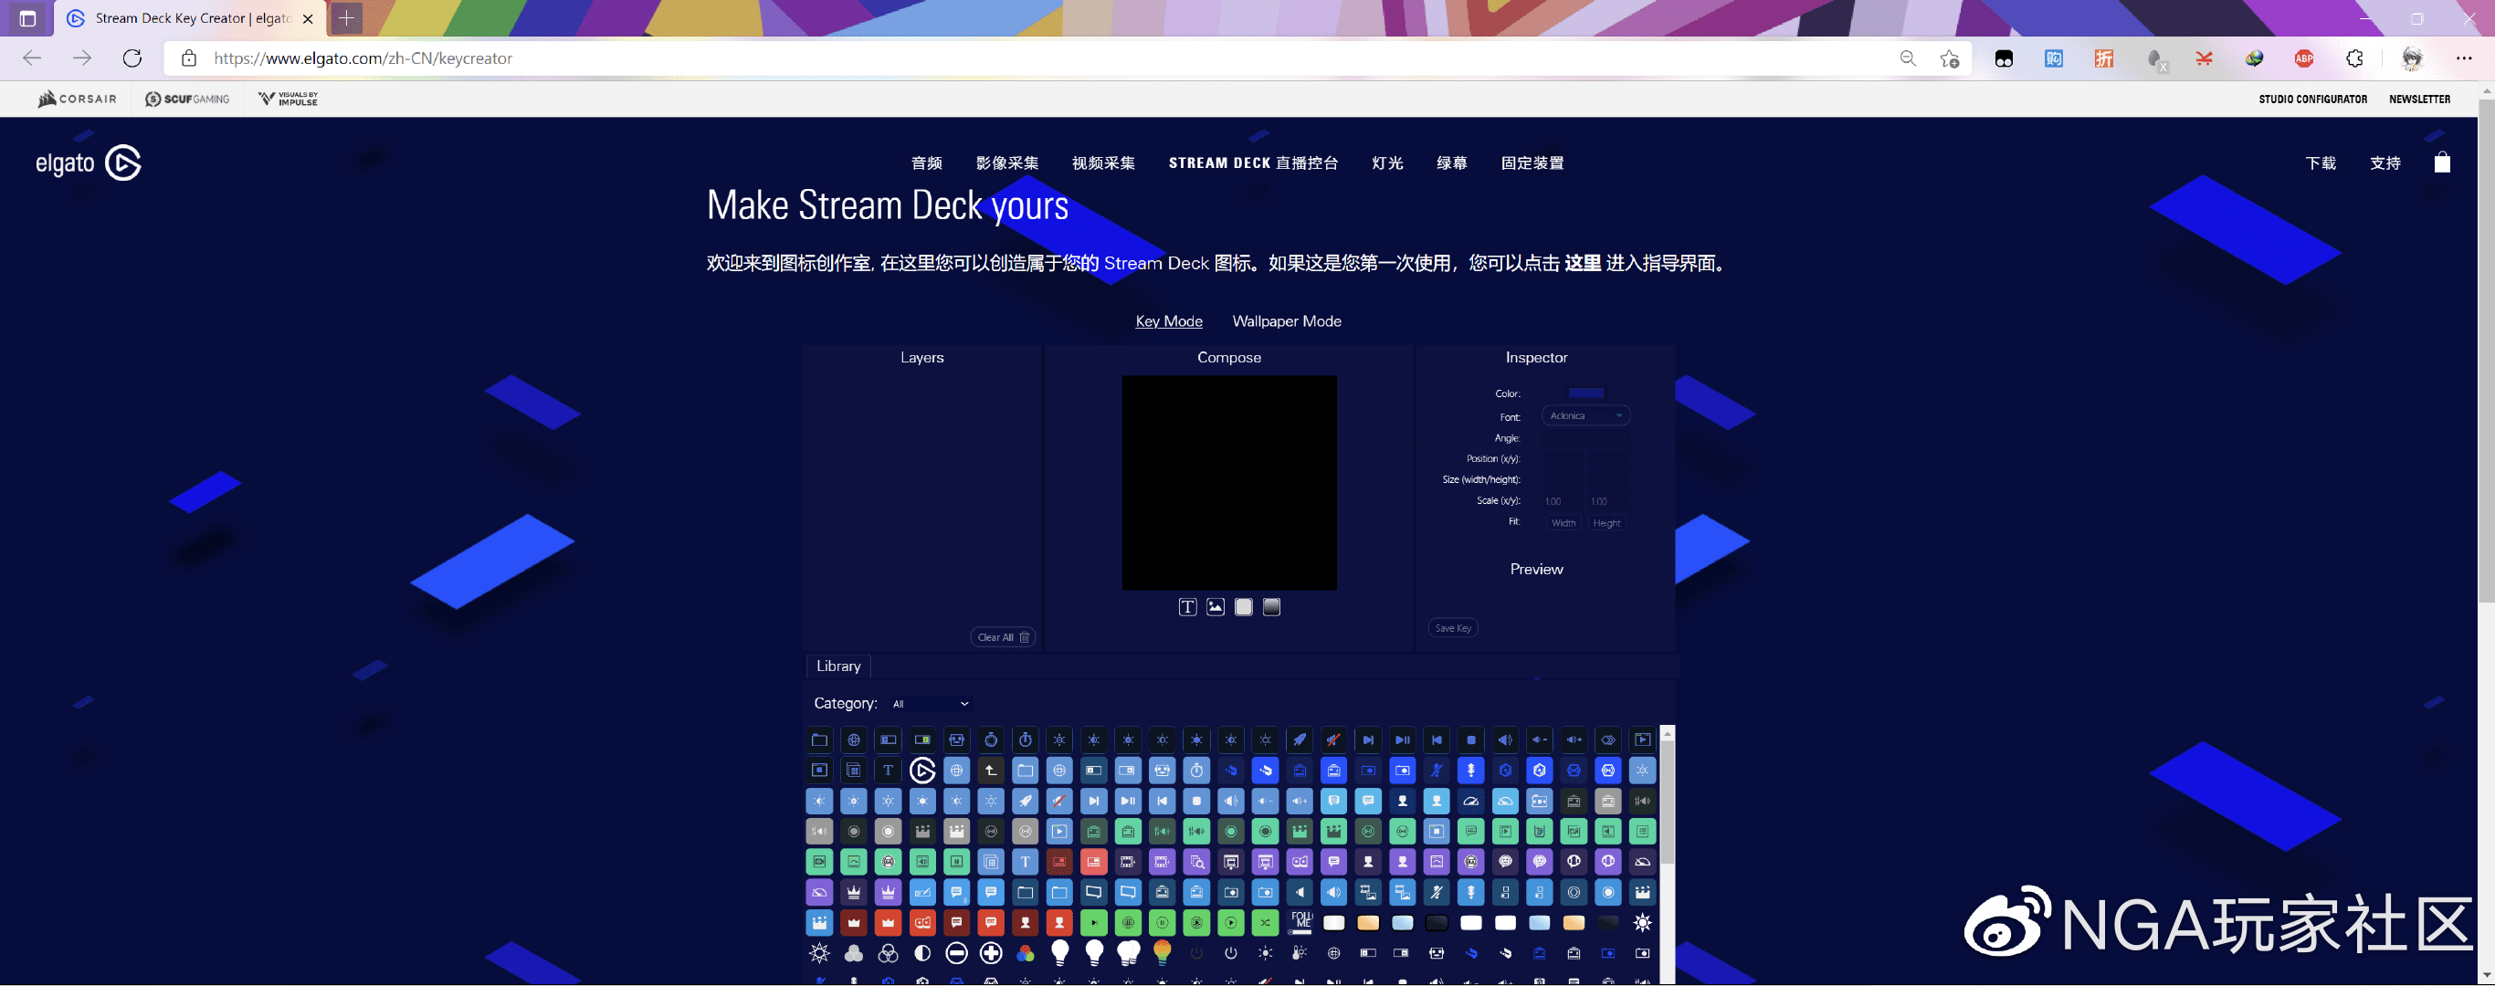Add this page to favorites
The image size is (2495, 986).
point(1950,58)
